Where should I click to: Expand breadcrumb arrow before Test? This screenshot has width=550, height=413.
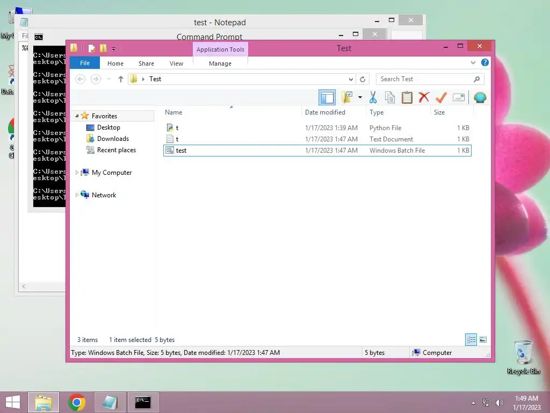coord(143,80)
